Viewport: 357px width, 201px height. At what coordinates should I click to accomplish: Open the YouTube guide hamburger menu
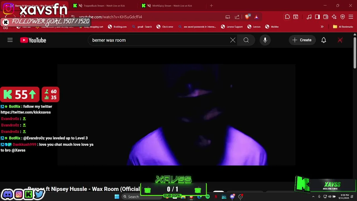point(10,40)
